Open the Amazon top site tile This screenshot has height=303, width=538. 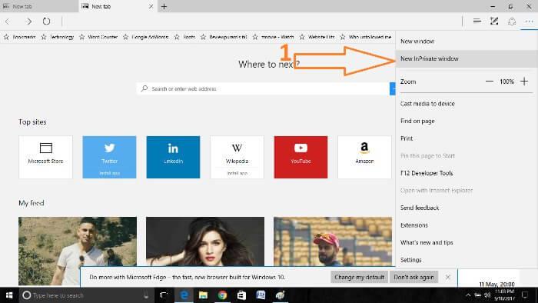tap(364, 157)
